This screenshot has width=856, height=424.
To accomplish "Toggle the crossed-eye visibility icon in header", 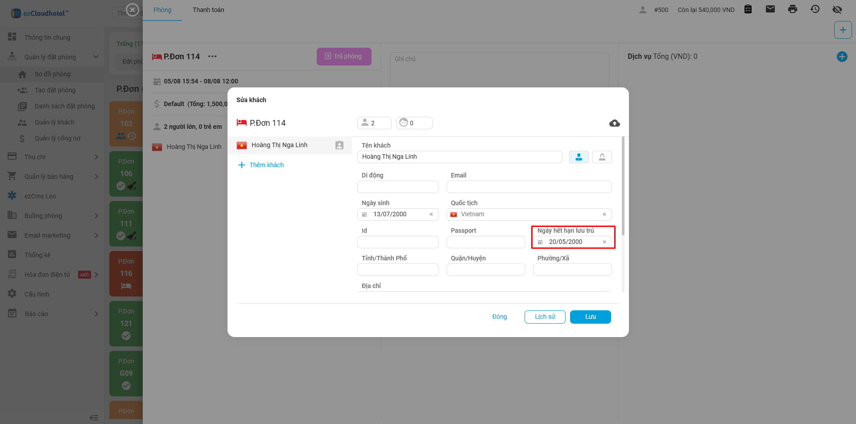I will pyautogui.click(x=837, y=9).
